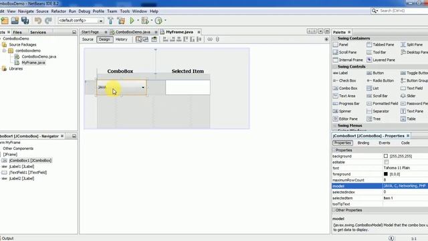Image resolution: width=428 pixels, height=241 pixels.
Task: Click the foreground black color swatch
Action: tap(386, 174)
